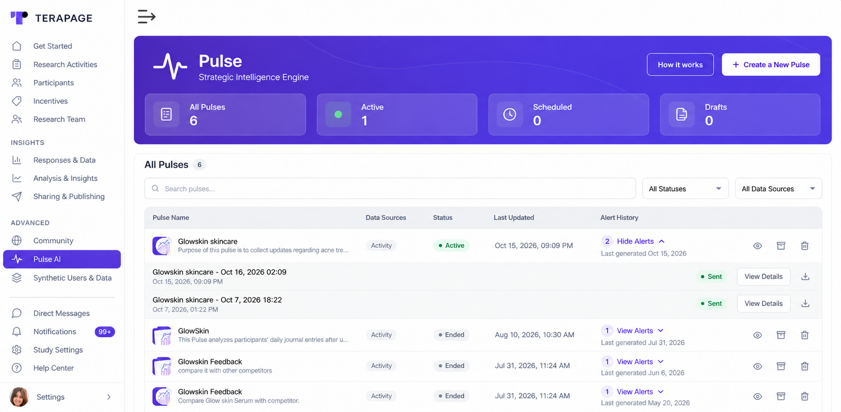This screenshot has height=412, width=841.
Task: Expand View Alerts generated May 20, 2026
Action: 640,392
